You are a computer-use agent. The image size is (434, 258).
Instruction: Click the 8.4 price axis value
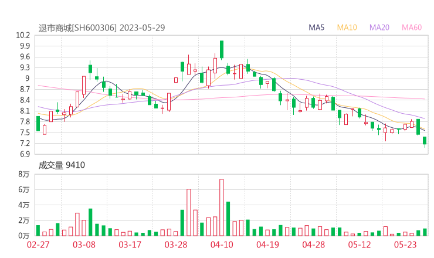click(25, 100)
